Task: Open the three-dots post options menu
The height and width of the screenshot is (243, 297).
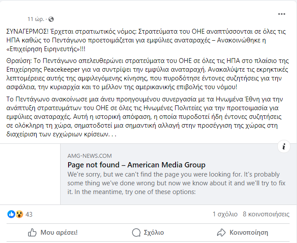Action: pos(281,14)
